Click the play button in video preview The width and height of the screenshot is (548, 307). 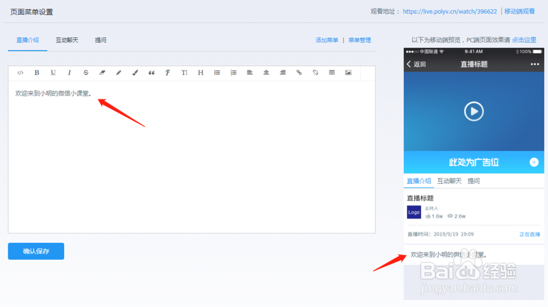[473, 111]
